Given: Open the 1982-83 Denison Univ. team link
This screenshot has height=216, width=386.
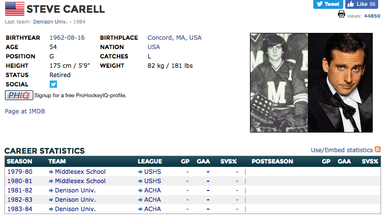Looking at the screenshot, I should coord(75,200).
